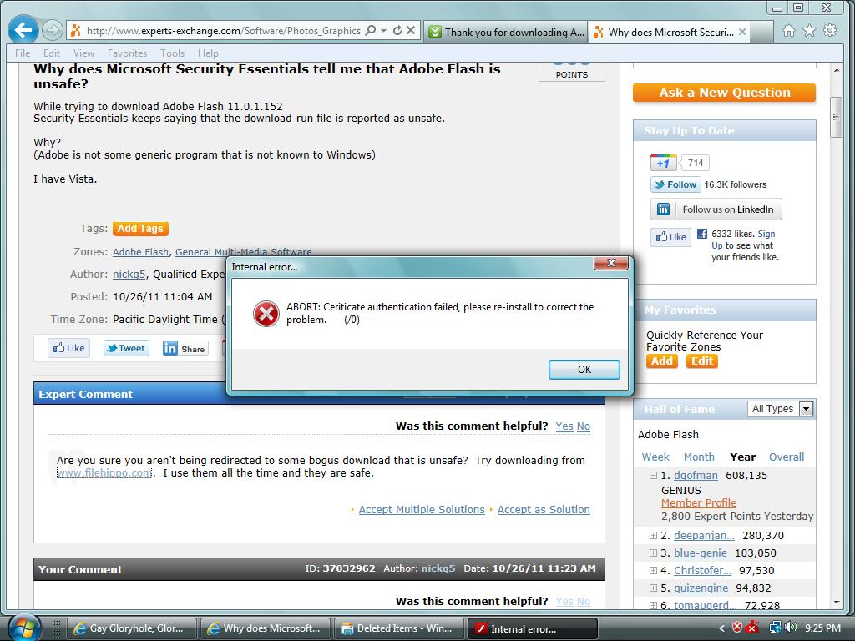Click Edit under My Favorites
Screen dimensions: 855x641
(702, 361)
